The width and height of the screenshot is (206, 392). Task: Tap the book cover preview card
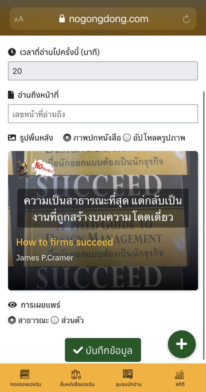coord(103,220)
